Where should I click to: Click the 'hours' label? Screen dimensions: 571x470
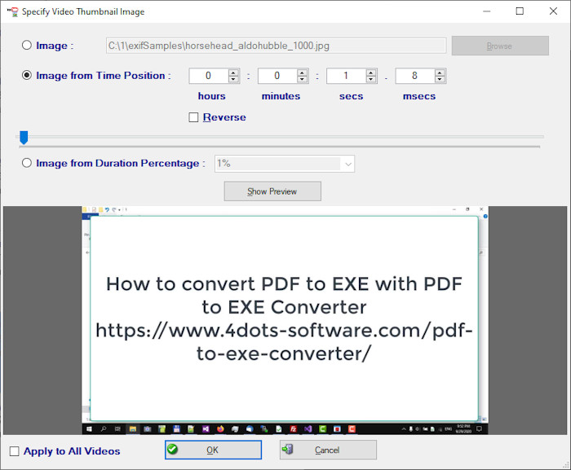(x=211, y=96)
